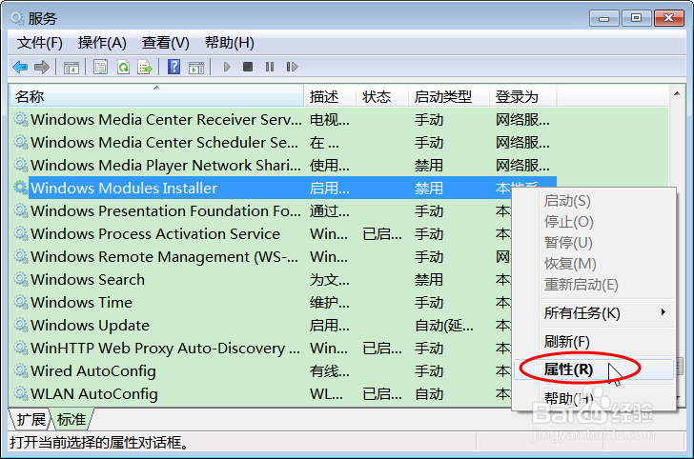
Task: Open the 查看(V) menu
Action: [x=166, y=43]
